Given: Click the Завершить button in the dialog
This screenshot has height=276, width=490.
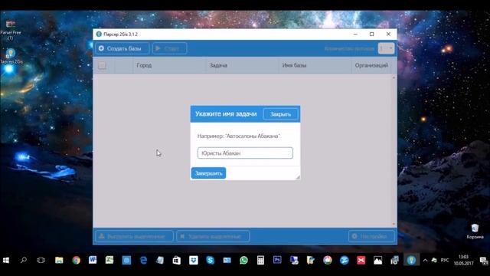Looking at the screenshot, I should coord(208,173).
